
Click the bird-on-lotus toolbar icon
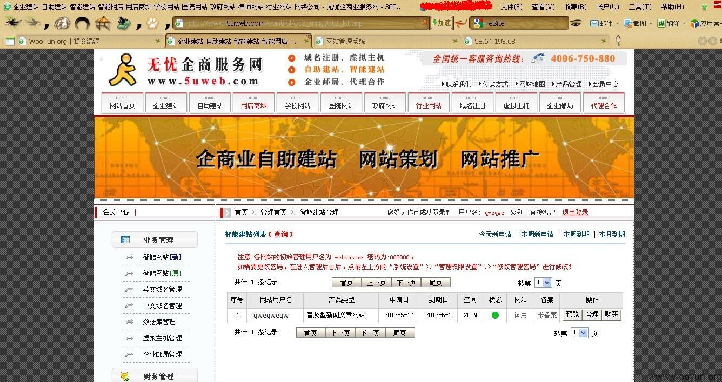pos(123,23)
